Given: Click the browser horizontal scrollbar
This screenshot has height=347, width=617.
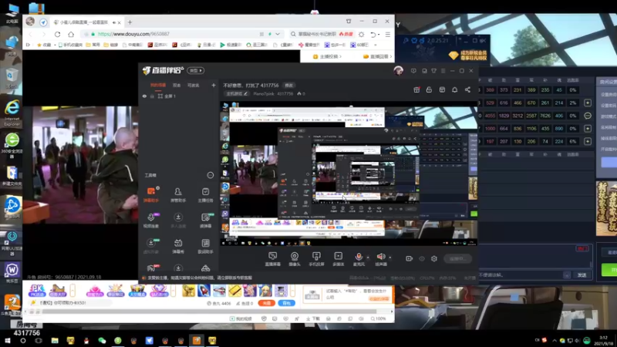Looking at the screenshot, I should click(209, 312).
